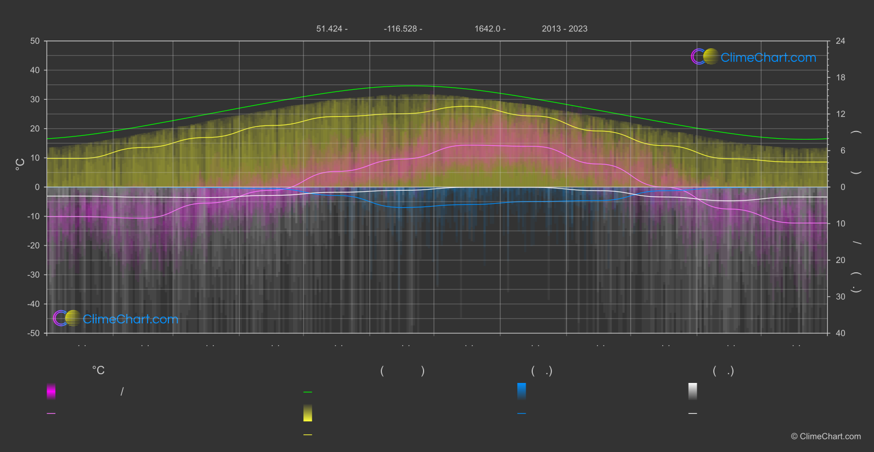Click the magenta gradient temperature range legend swatch
This screenshot has width=874, height=452.
(51, 391)
